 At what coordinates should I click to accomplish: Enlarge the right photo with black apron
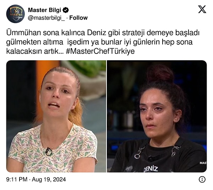(x=157, y=116)
